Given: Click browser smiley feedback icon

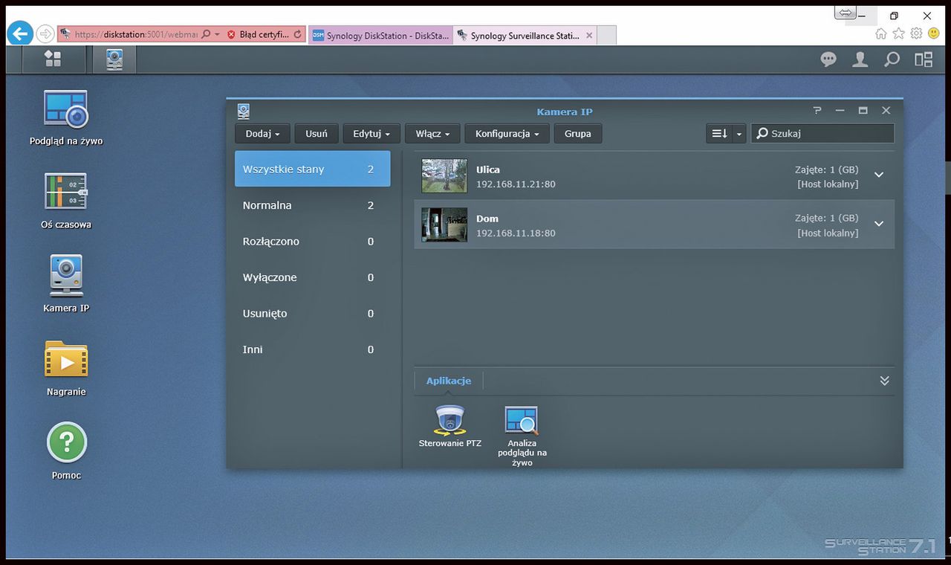Looking at the screenshot, I should click(x=933, y=33).
